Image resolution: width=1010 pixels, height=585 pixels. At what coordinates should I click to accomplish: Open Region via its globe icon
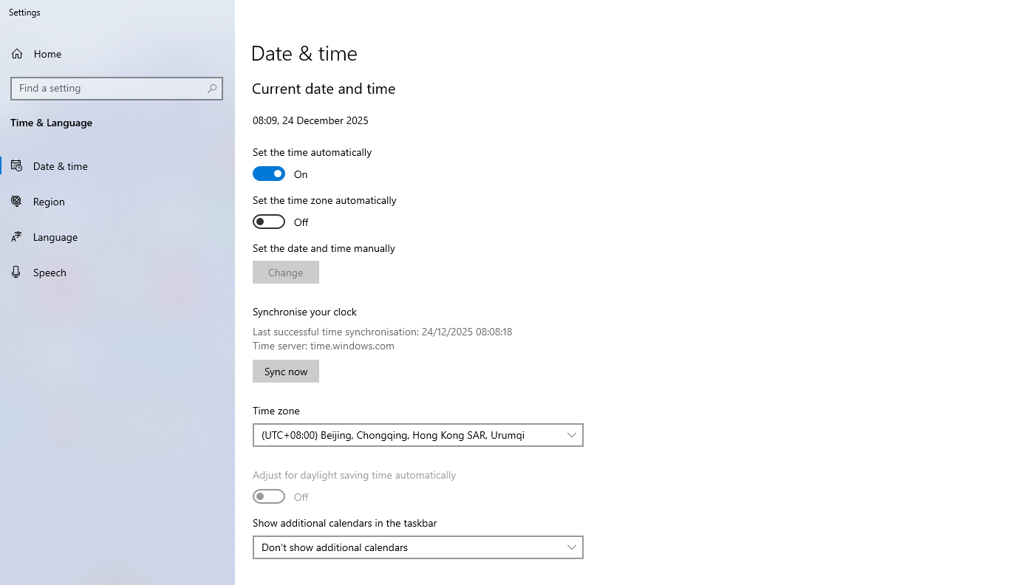pyautogui.click(x=16, y=202)
